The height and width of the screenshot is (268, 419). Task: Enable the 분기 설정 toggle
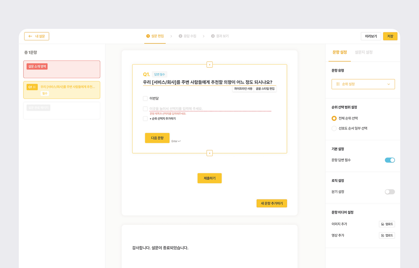[390, 192]
